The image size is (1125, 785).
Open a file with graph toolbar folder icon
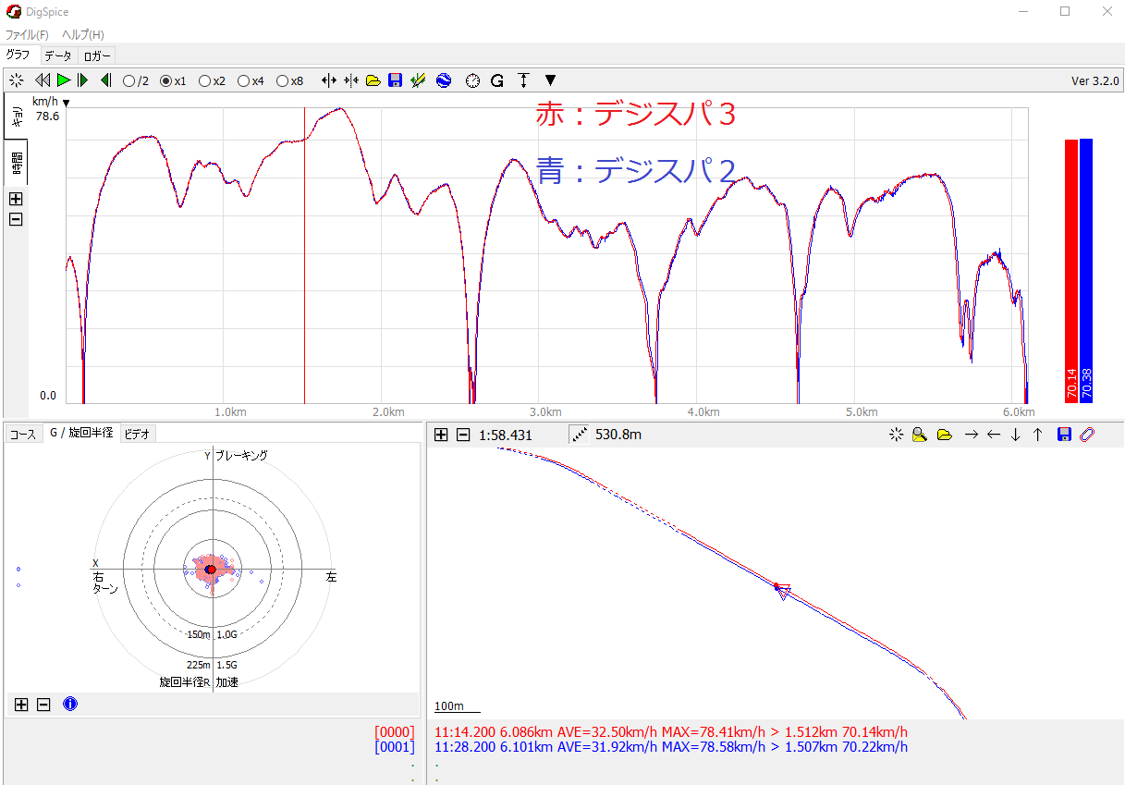point(373,80)
